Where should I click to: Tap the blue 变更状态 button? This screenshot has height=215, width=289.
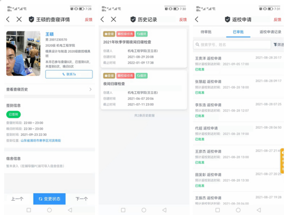pos(49,199)
